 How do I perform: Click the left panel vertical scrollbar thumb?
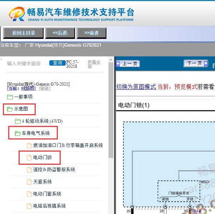click(111, 110)
